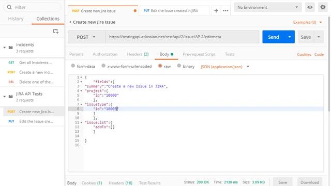The height and width of the screenshot is (186, 331).
Task: Click the Size 3.09 KB value
Action: (258, 182)
